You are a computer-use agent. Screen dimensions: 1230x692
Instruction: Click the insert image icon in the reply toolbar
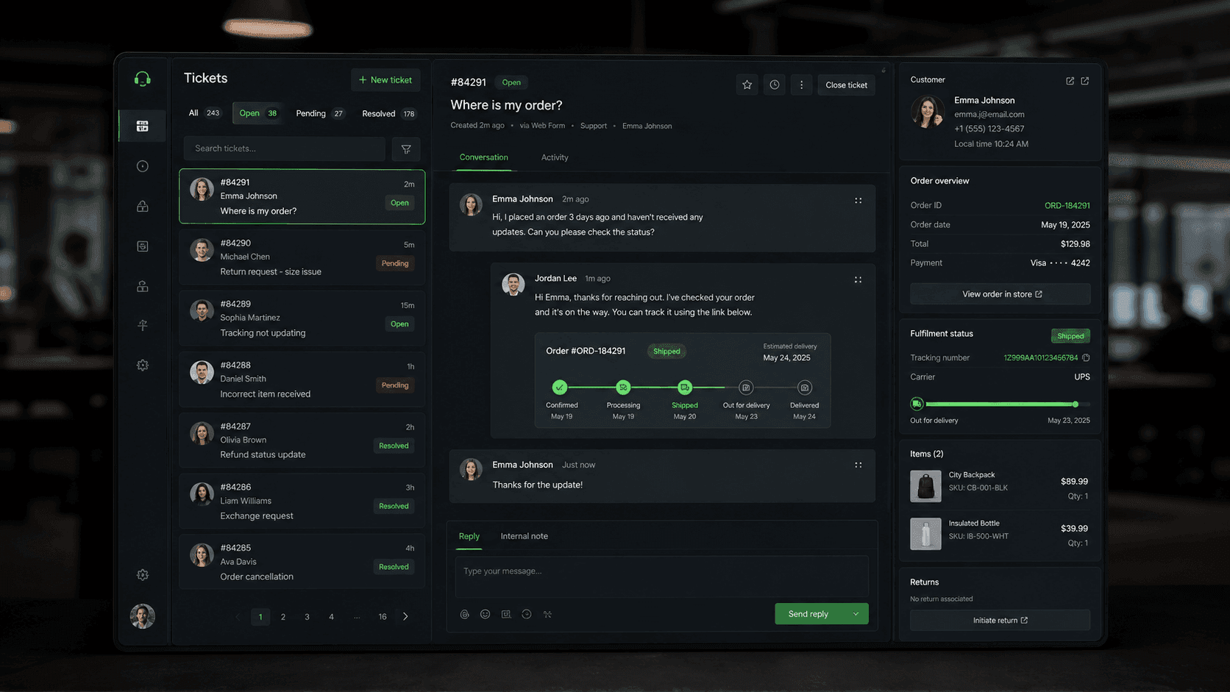pyautogui.click(x=506, y=614)
